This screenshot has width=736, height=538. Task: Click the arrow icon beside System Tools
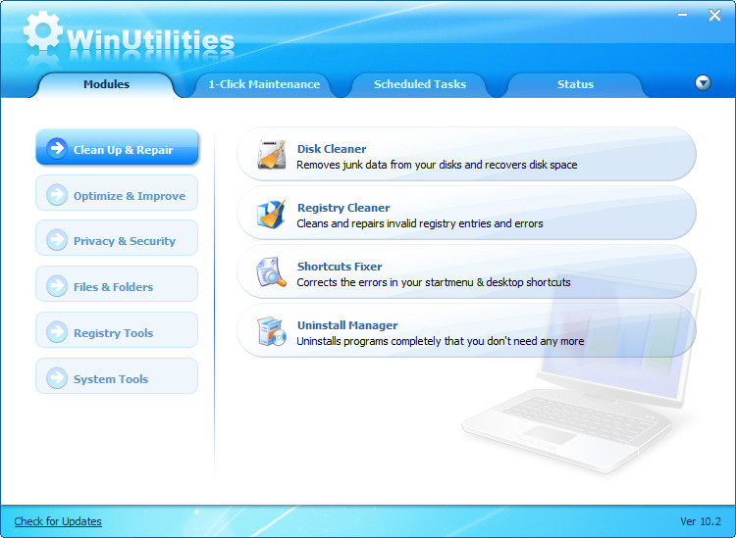point(57,378)
